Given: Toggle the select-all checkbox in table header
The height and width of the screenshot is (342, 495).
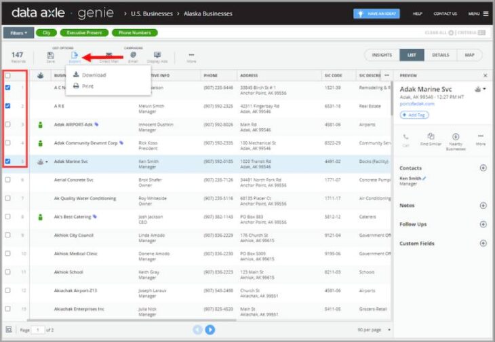Looking at the screenshot, I should (x=8, y=75).
